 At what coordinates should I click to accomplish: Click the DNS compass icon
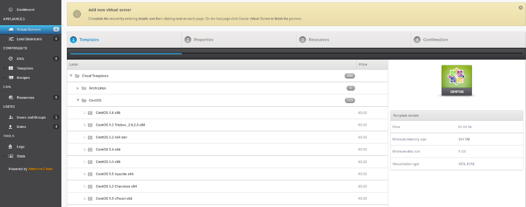pos(11,58)
